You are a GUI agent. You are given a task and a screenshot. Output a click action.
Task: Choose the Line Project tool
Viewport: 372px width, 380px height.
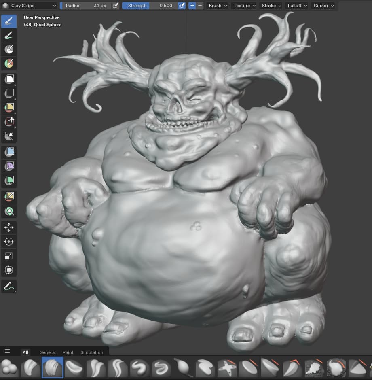pyautogui.click(x=9, y=136)
